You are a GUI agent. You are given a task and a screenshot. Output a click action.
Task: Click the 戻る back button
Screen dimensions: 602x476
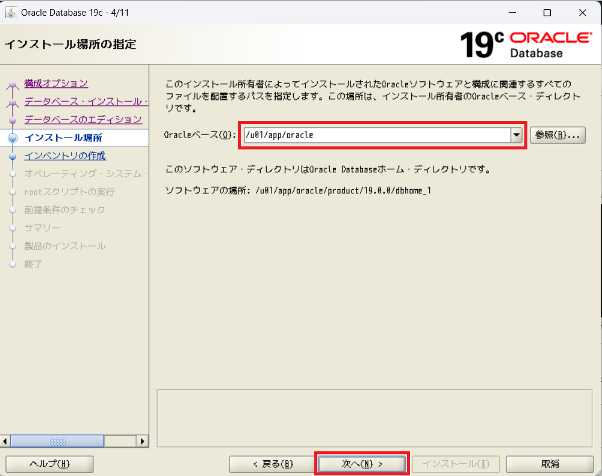273,464
